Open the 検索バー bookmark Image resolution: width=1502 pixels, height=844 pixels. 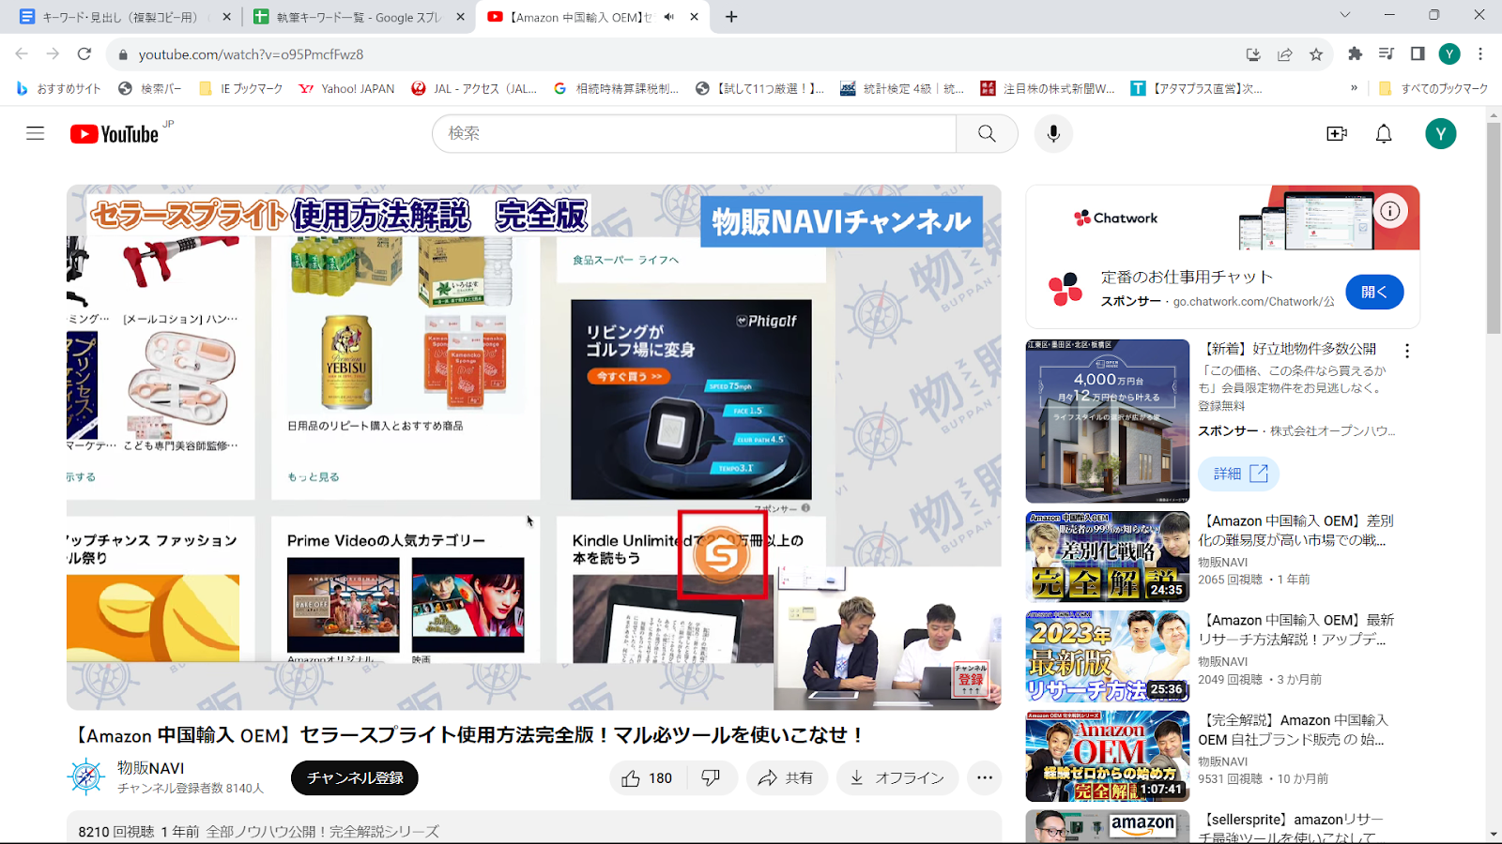[x=150, y=88]
